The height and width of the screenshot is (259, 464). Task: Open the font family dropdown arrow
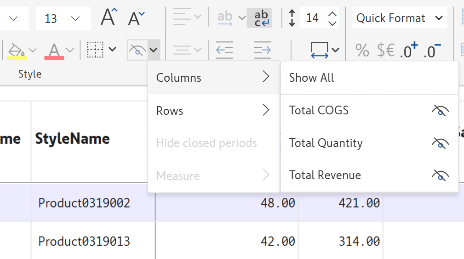click(13, 19)
